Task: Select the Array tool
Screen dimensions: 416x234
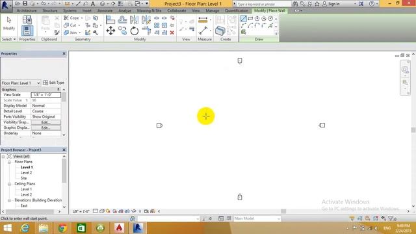Action: (x=157, y=25)
